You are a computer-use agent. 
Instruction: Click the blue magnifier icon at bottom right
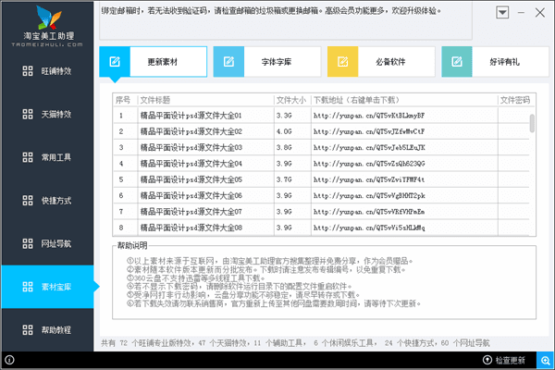coord(545,359)
